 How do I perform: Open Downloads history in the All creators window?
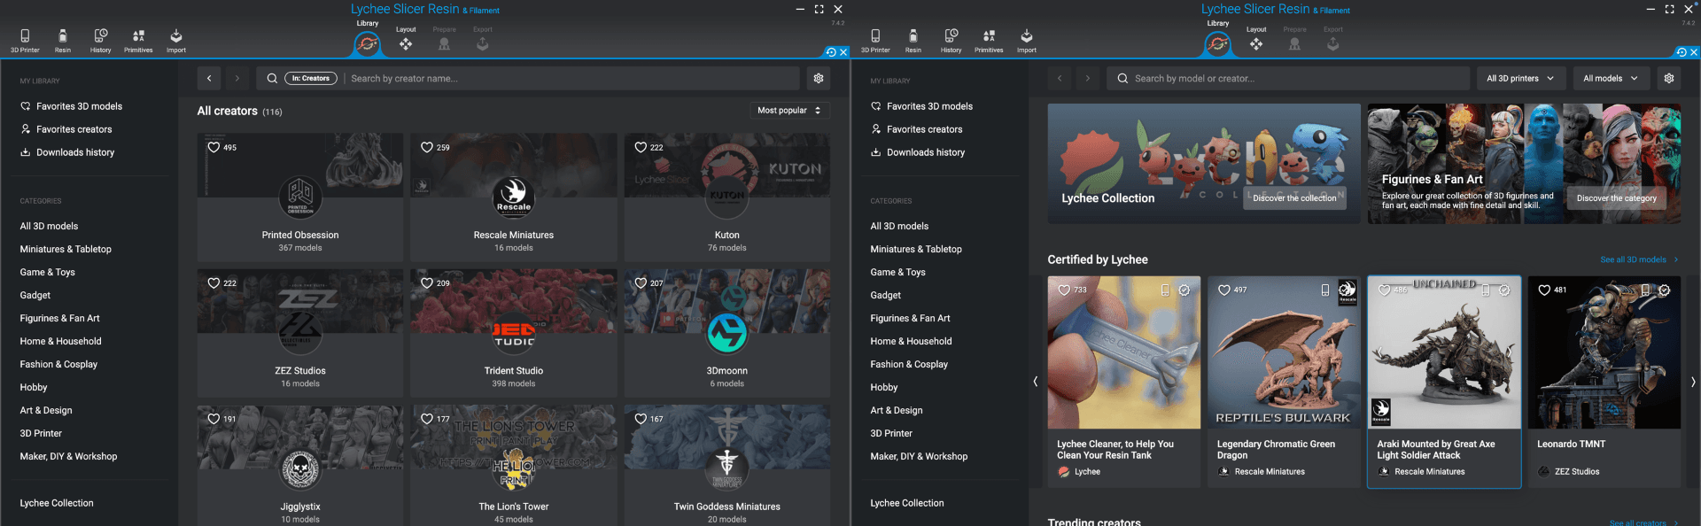[67, 152]
